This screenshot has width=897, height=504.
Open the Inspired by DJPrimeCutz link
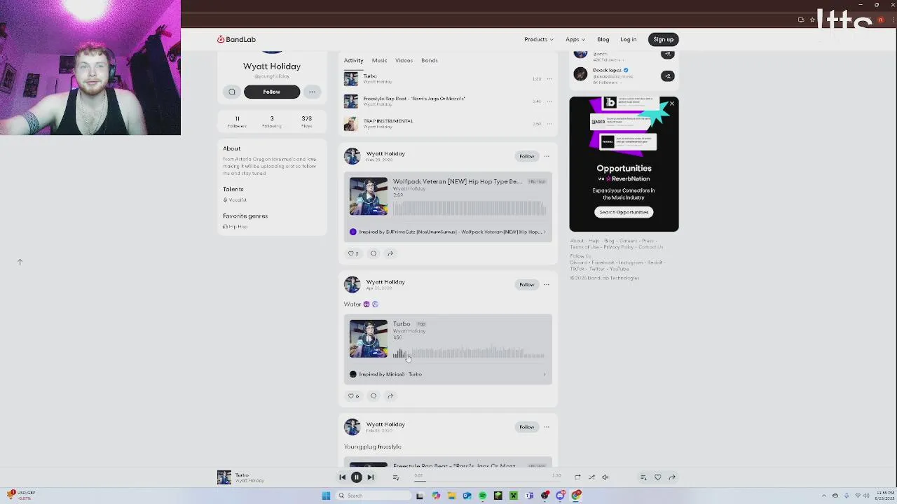click(448, 232)
